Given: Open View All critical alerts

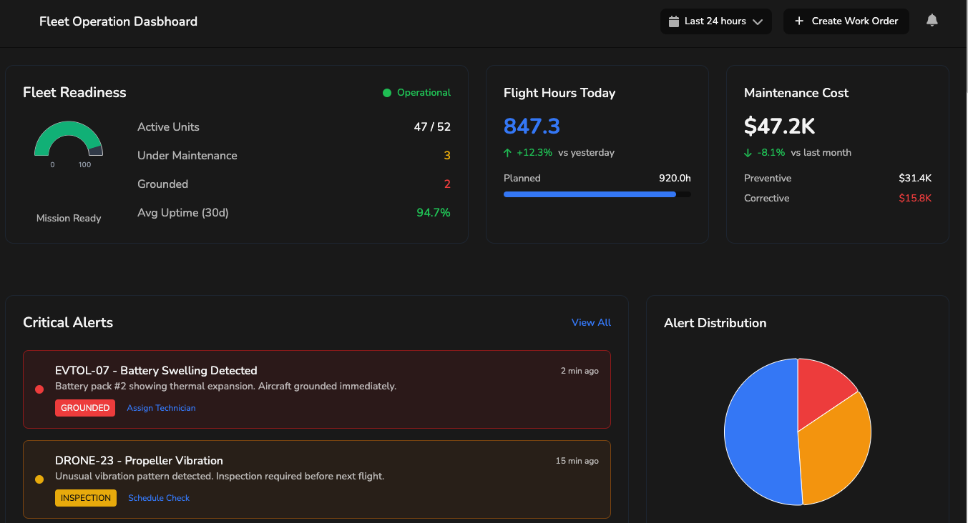Looking at the screenshot, I should (x=591, y=322).
